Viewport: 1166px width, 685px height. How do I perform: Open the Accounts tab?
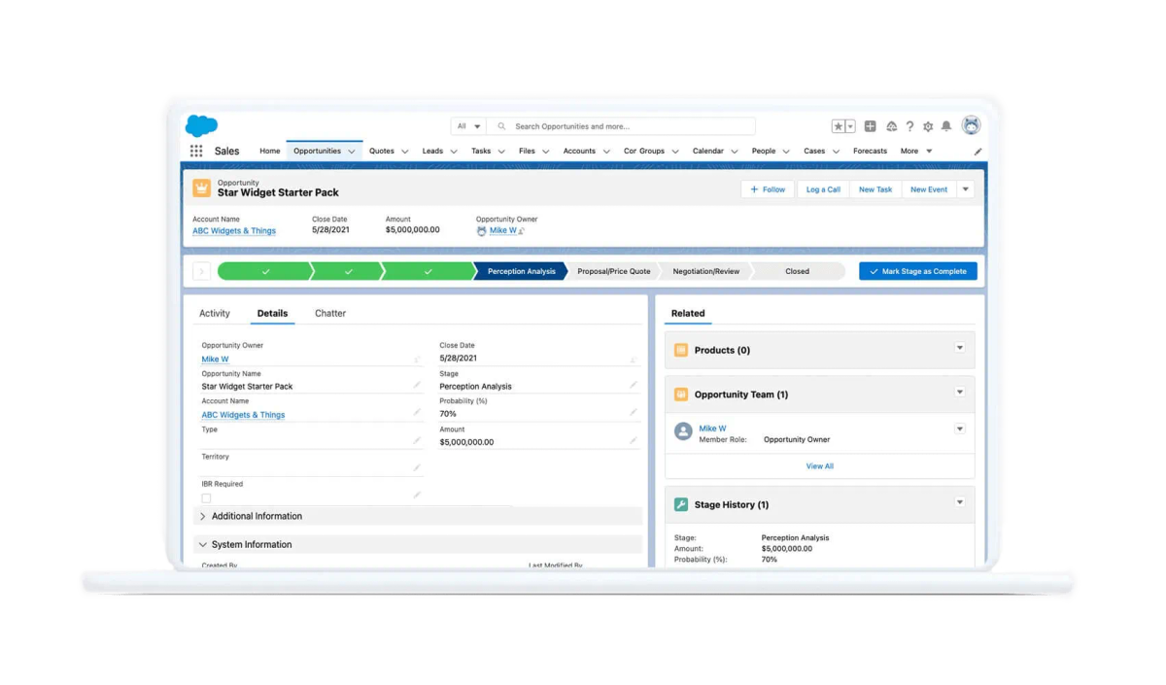point(579,152)
